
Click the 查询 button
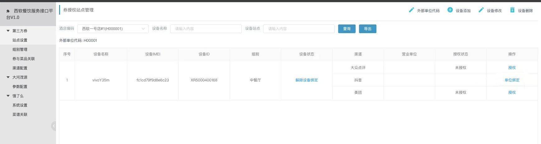click(347, 29)
